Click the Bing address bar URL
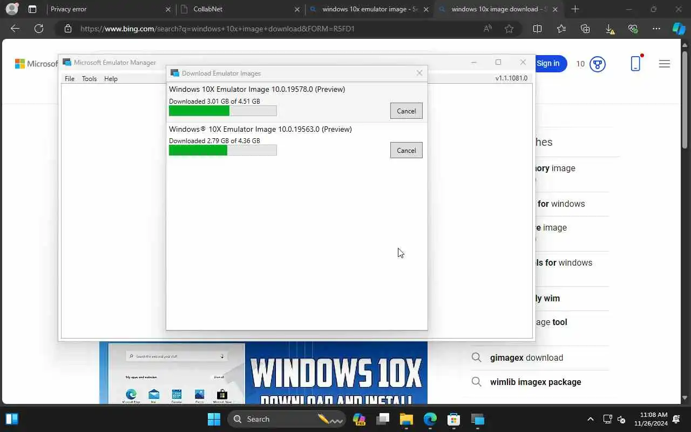 (x=218, y=29)
